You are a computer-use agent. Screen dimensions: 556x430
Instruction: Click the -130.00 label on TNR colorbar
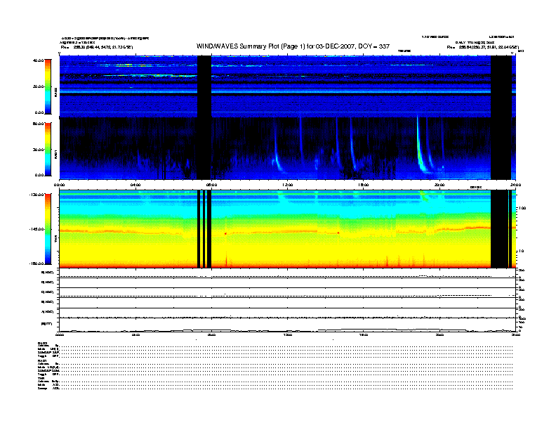[x=37, y=195]
